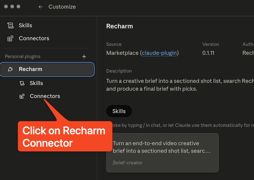Click the Personal plugins header label
Viewport: 254px width, 180px height.
22,56
